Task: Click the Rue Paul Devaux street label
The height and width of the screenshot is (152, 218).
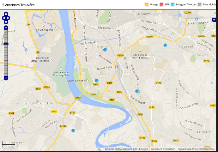Action: tap(193, 136)
